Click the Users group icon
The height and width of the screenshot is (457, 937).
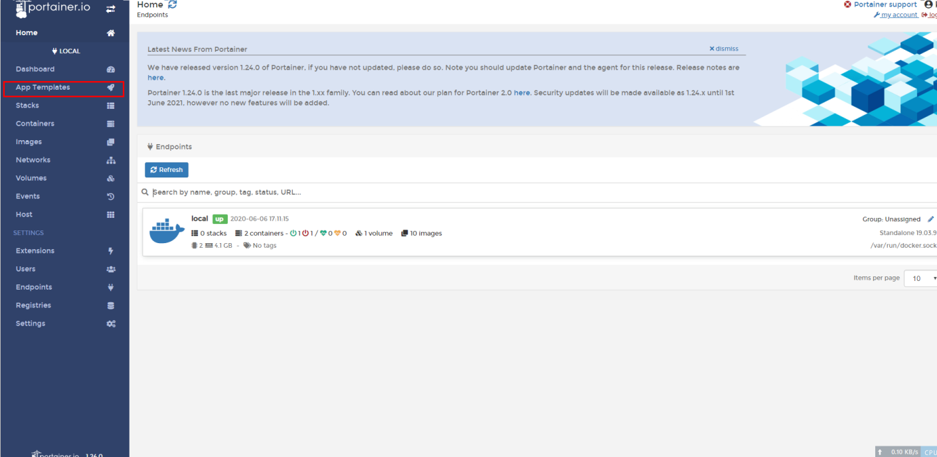point(111,269)
